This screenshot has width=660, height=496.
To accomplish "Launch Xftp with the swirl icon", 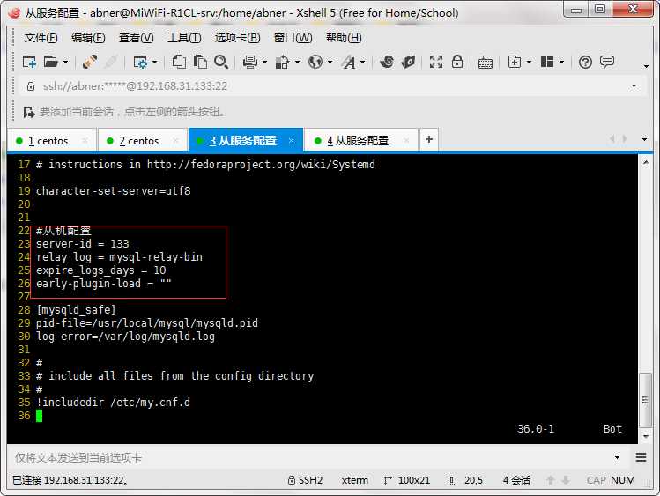I will pyautogui.click(x=387, y=63).
